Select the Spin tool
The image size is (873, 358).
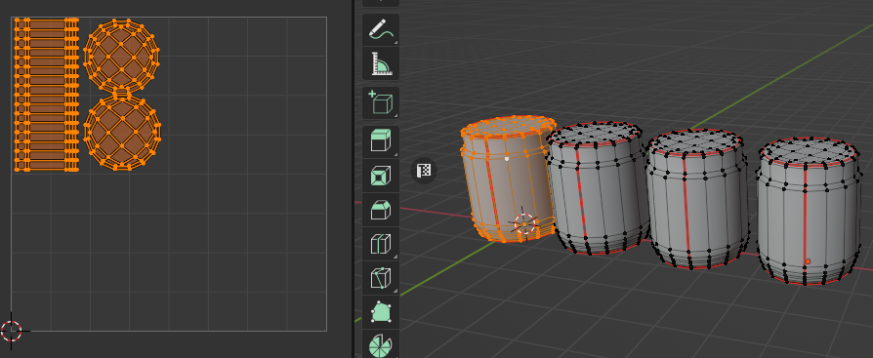381,344
